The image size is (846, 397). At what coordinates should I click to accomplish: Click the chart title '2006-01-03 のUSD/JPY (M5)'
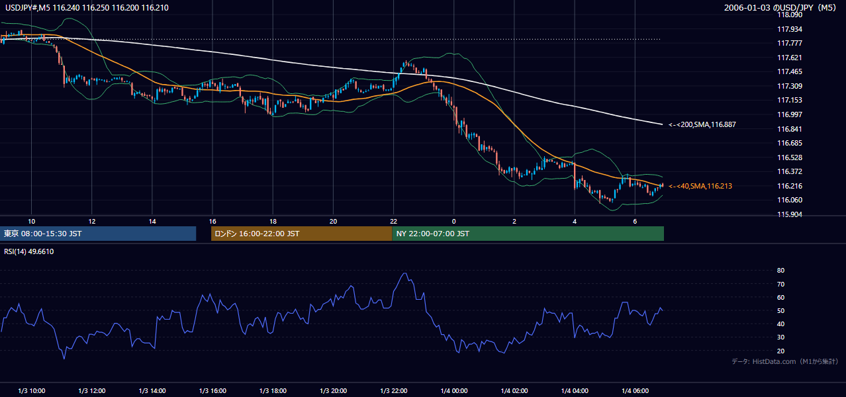coord(781,8)
